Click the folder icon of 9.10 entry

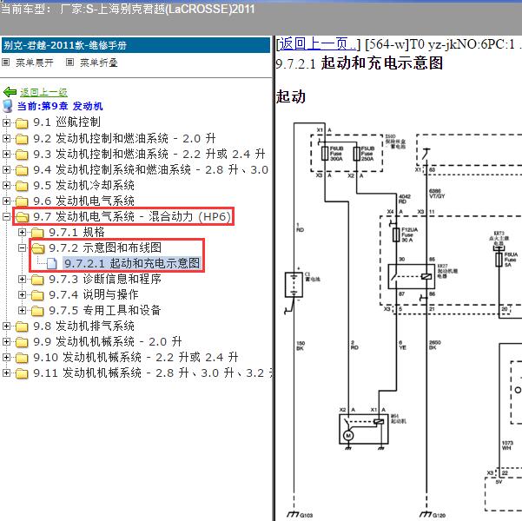click(x=22, y=358)
